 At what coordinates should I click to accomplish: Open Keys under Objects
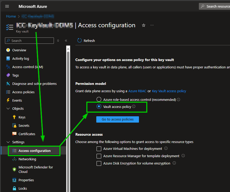click(22, 117)
